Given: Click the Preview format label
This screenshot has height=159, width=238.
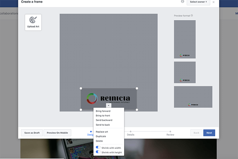Looking at the screenshot, I should coord(182,16).
